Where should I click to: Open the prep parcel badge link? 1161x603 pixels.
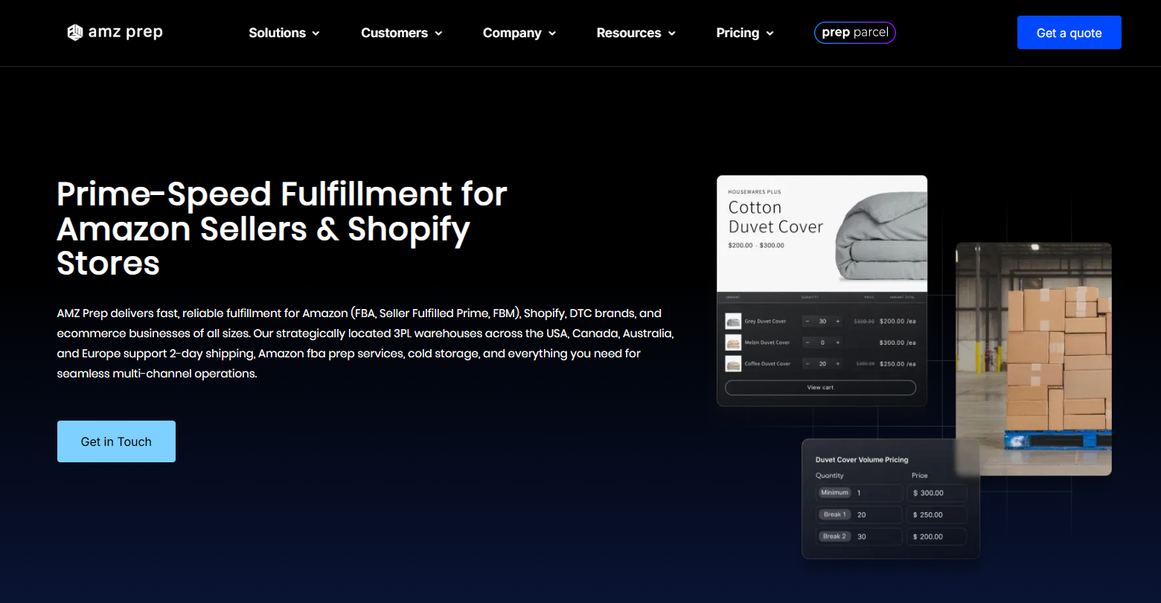854,33
